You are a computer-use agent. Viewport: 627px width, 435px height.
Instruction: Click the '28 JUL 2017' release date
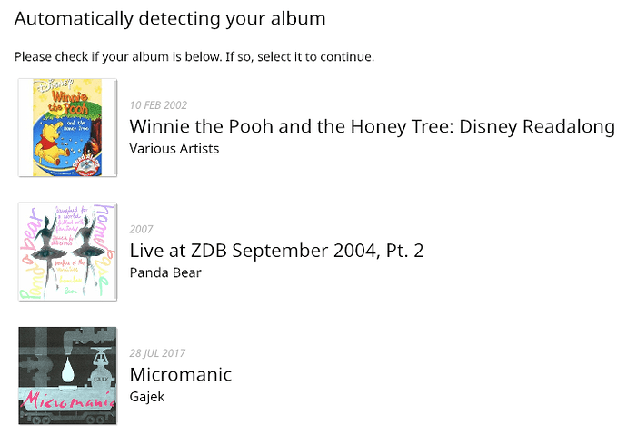[x=158, y=353]
